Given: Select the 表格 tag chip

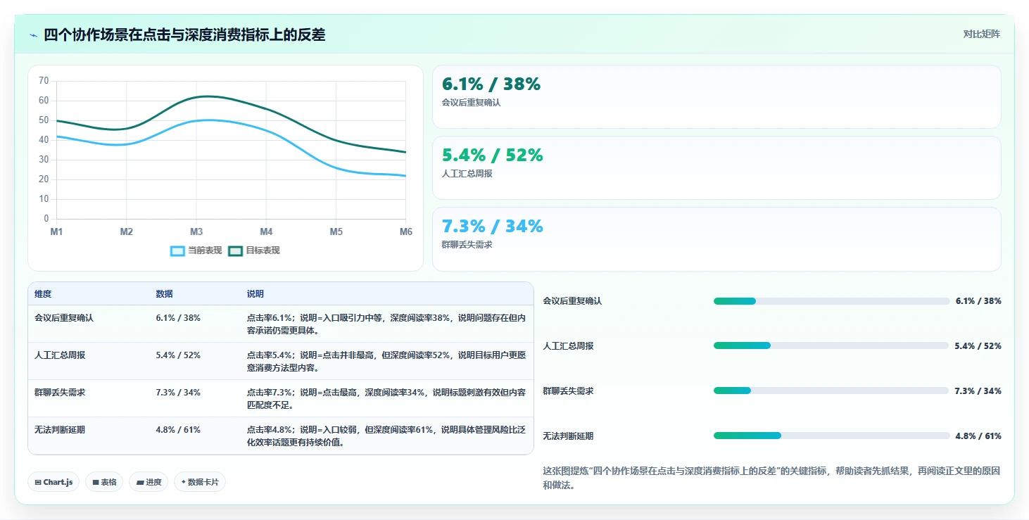Looking at the screenshot, I should [104, 482].
